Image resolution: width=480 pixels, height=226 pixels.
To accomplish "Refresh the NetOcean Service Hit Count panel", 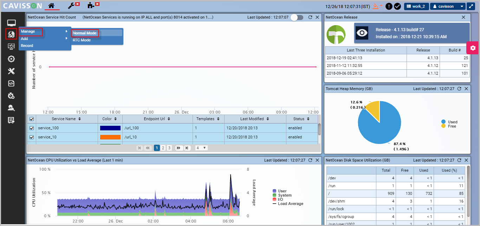I will pyautogui.click(x=310, y=17).
